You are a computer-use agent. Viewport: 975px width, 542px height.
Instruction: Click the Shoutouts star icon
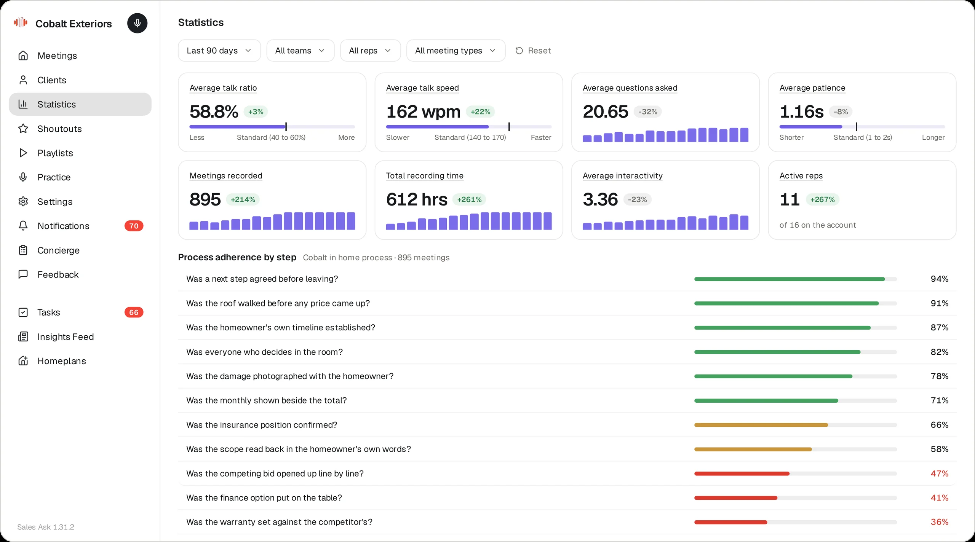click(23, 129)
